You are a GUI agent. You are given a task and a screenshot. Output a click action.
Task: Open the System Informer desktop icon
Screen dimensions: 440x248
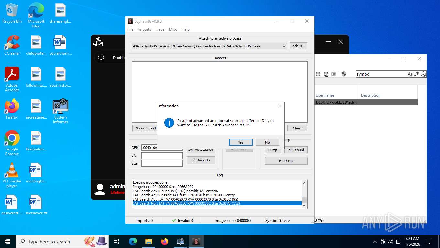[x=60, y=111]
